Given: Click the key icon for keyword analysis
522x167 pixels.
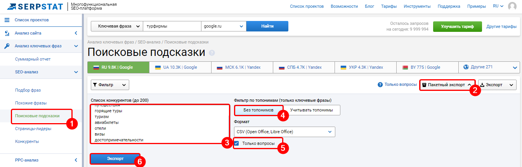Looking at the screenshot, I should 7,46.
